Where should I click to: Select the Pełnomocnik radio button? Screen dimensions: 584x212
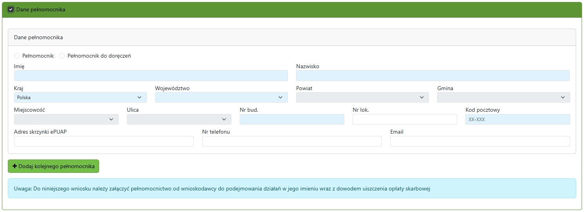(17, 56)
